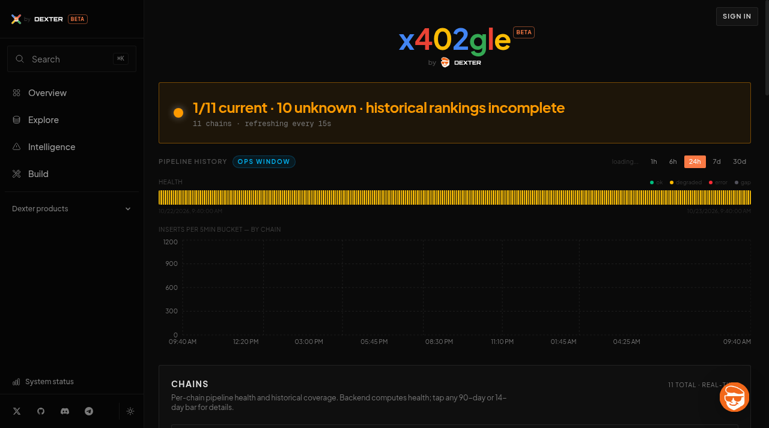This screenshot has width=769, height=428.
Task: Open the Dexter mascot chat bubble
Action: pos(734,397)
